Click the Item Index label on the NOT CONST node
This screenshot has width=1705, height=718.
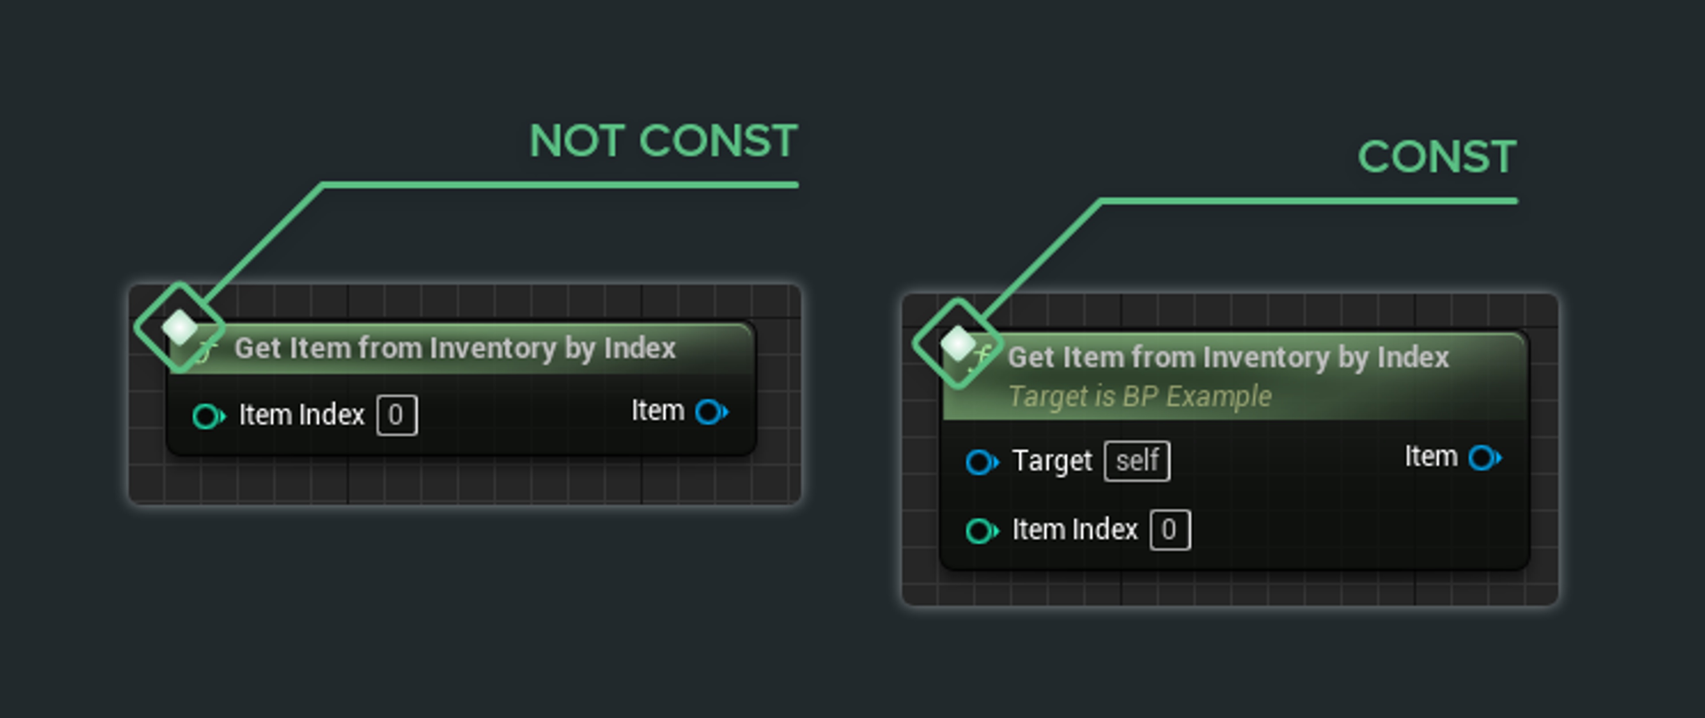[x=301, y=416]
